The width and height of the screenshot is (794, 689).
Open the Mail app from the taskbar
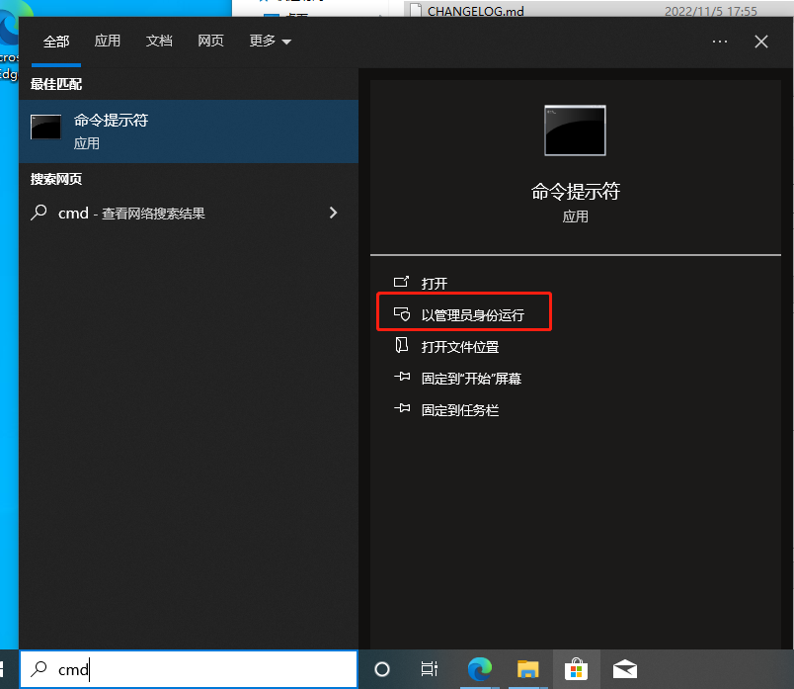tap(624, 670)
